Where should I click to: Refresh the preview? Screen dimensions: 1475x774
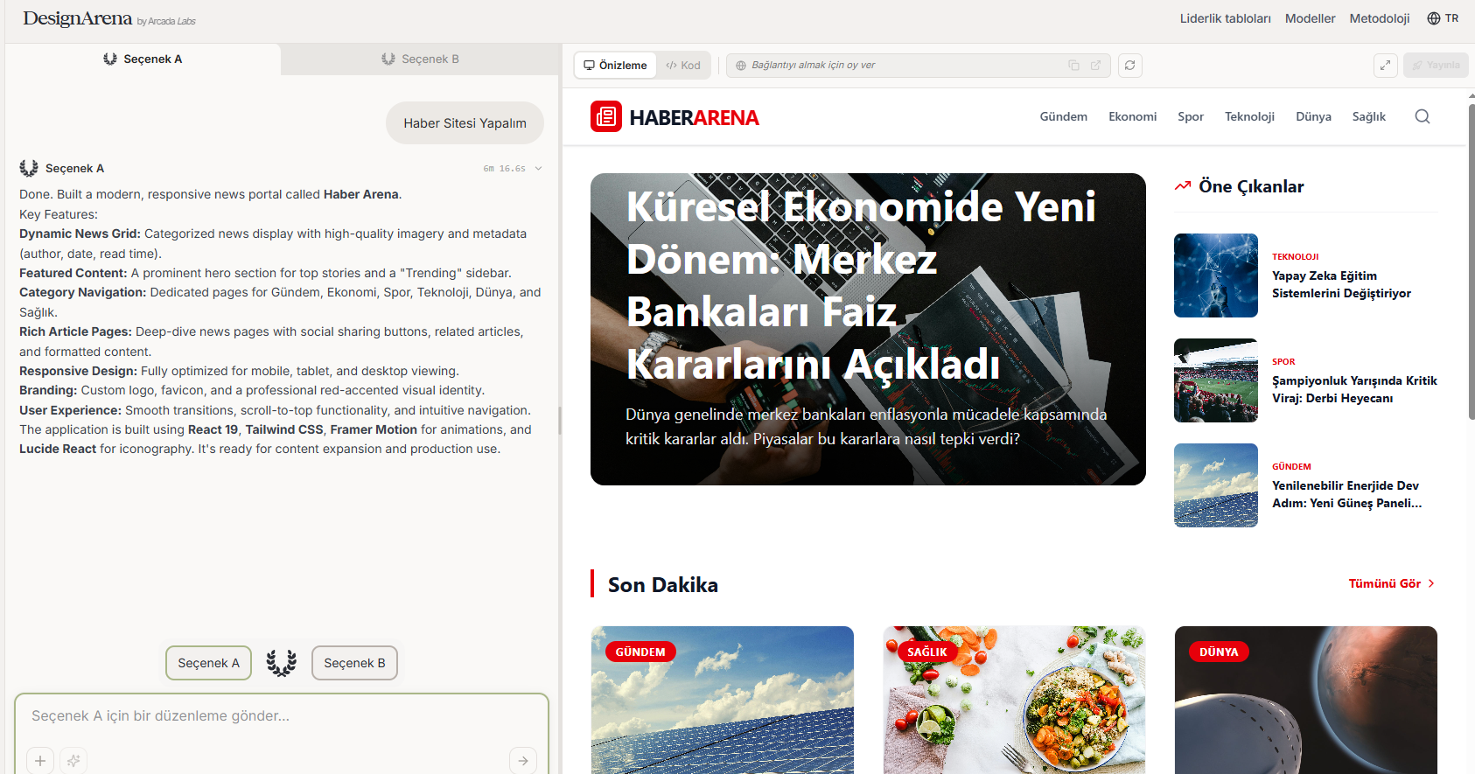point(1130,65)
